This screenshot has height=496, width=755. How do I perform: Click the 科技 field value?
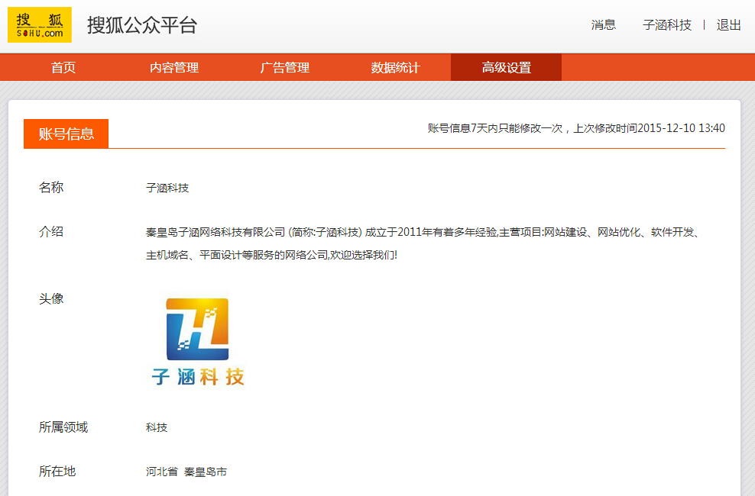coord(157,427)
